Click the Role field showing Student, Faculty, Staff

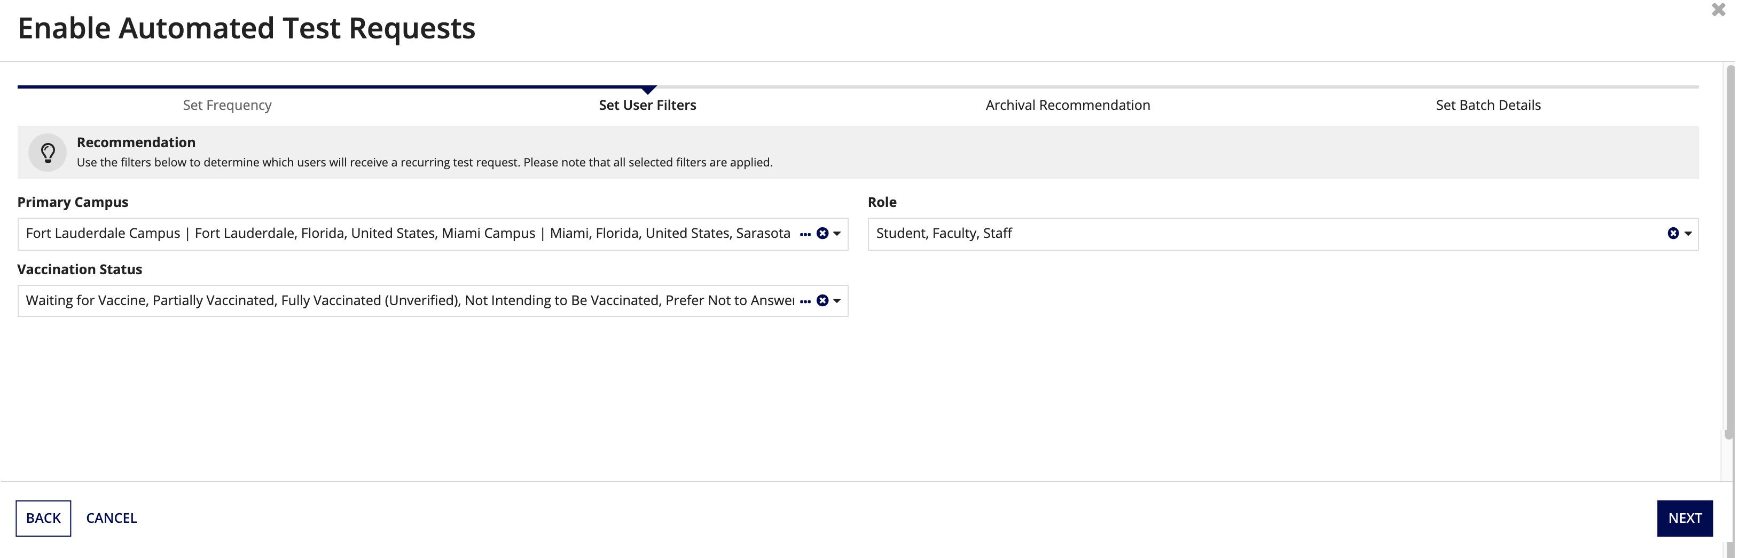[x=1283, y=234]
